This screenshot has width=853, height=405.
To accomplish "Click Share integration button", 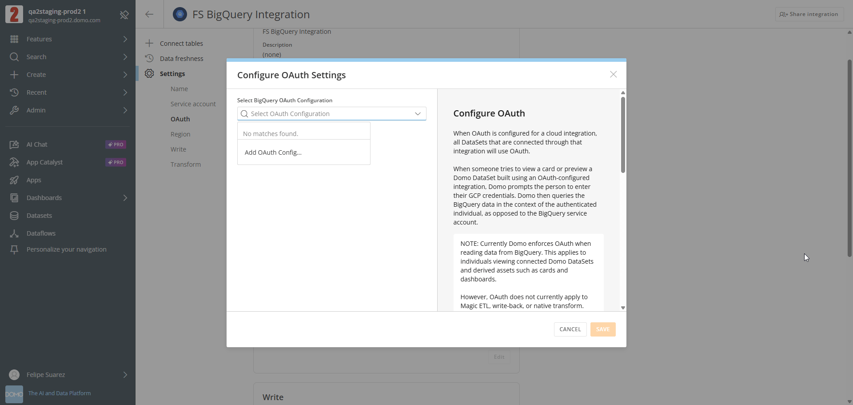I will pyautogui.click(x=809, y=14).
